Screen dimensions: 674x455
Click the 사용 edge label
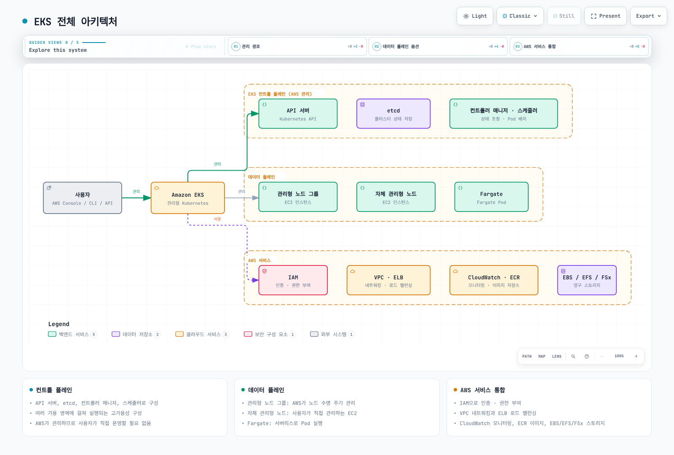[217, 219]
